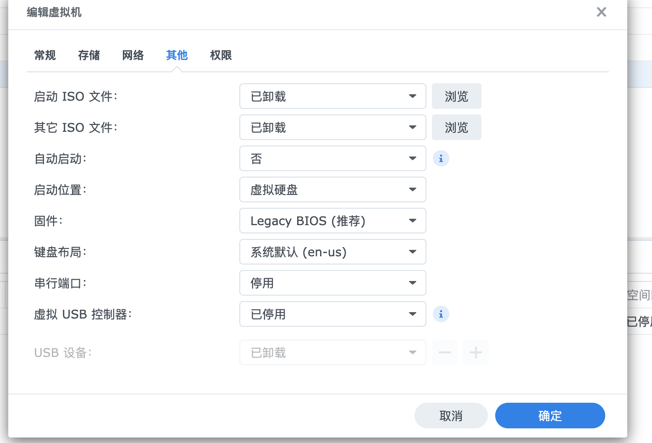Click 浏览 button for 启动 ISO 文件
The image size is (652, 443).
(456, 96)
